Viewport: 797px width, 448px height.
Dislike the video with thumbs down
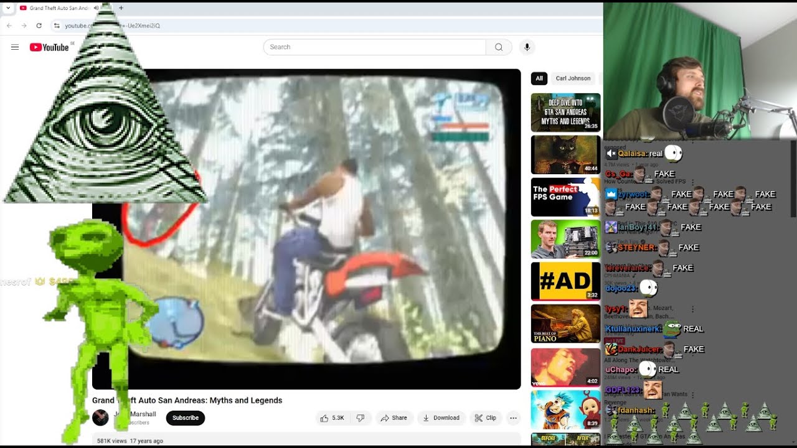(361, 418)
